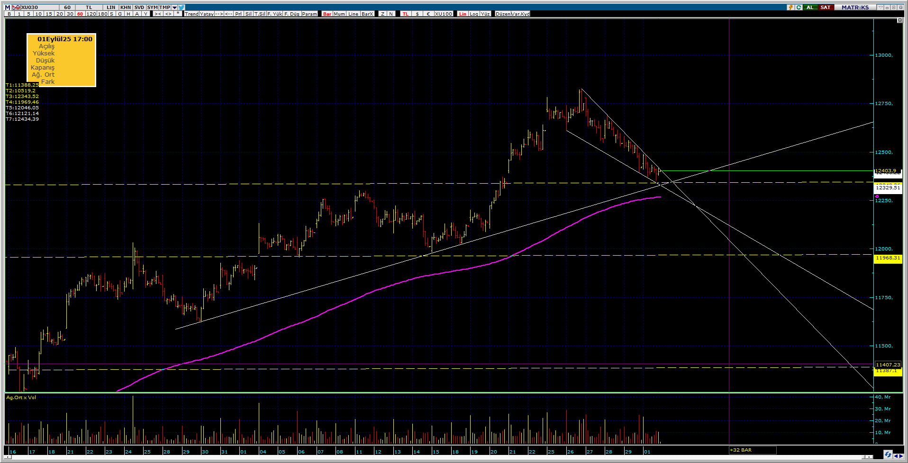
Task: Toggle the Mum candlestick chart type
Action: click(339, 14)
